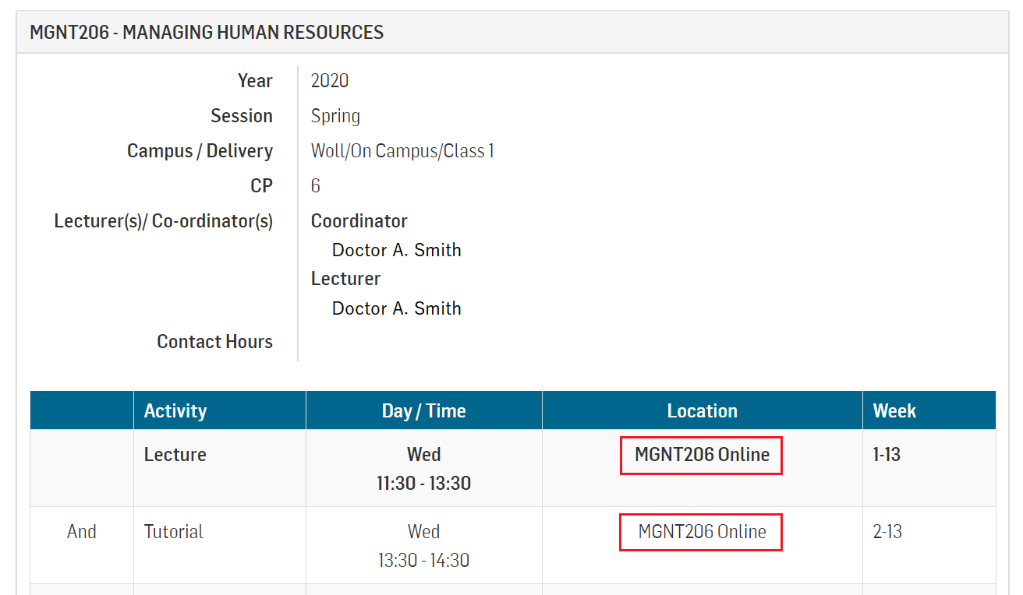
Task: Click the 1-13 week value
Action: point(887,455)
